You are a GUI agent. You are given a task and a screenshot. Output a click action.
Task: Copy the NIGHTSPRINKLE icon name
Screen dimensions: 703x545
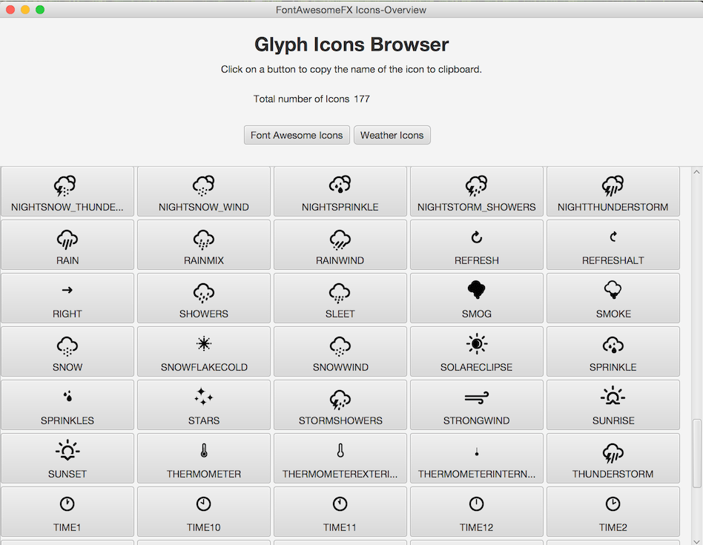(x=340, y=191)
